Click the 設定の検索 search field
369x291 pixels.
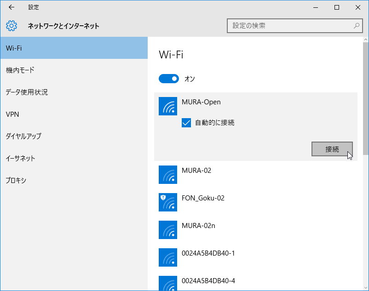294,26
